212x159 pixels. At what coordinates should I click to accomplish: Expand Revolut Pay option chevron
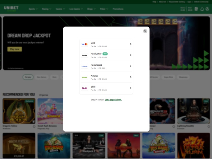130,55
